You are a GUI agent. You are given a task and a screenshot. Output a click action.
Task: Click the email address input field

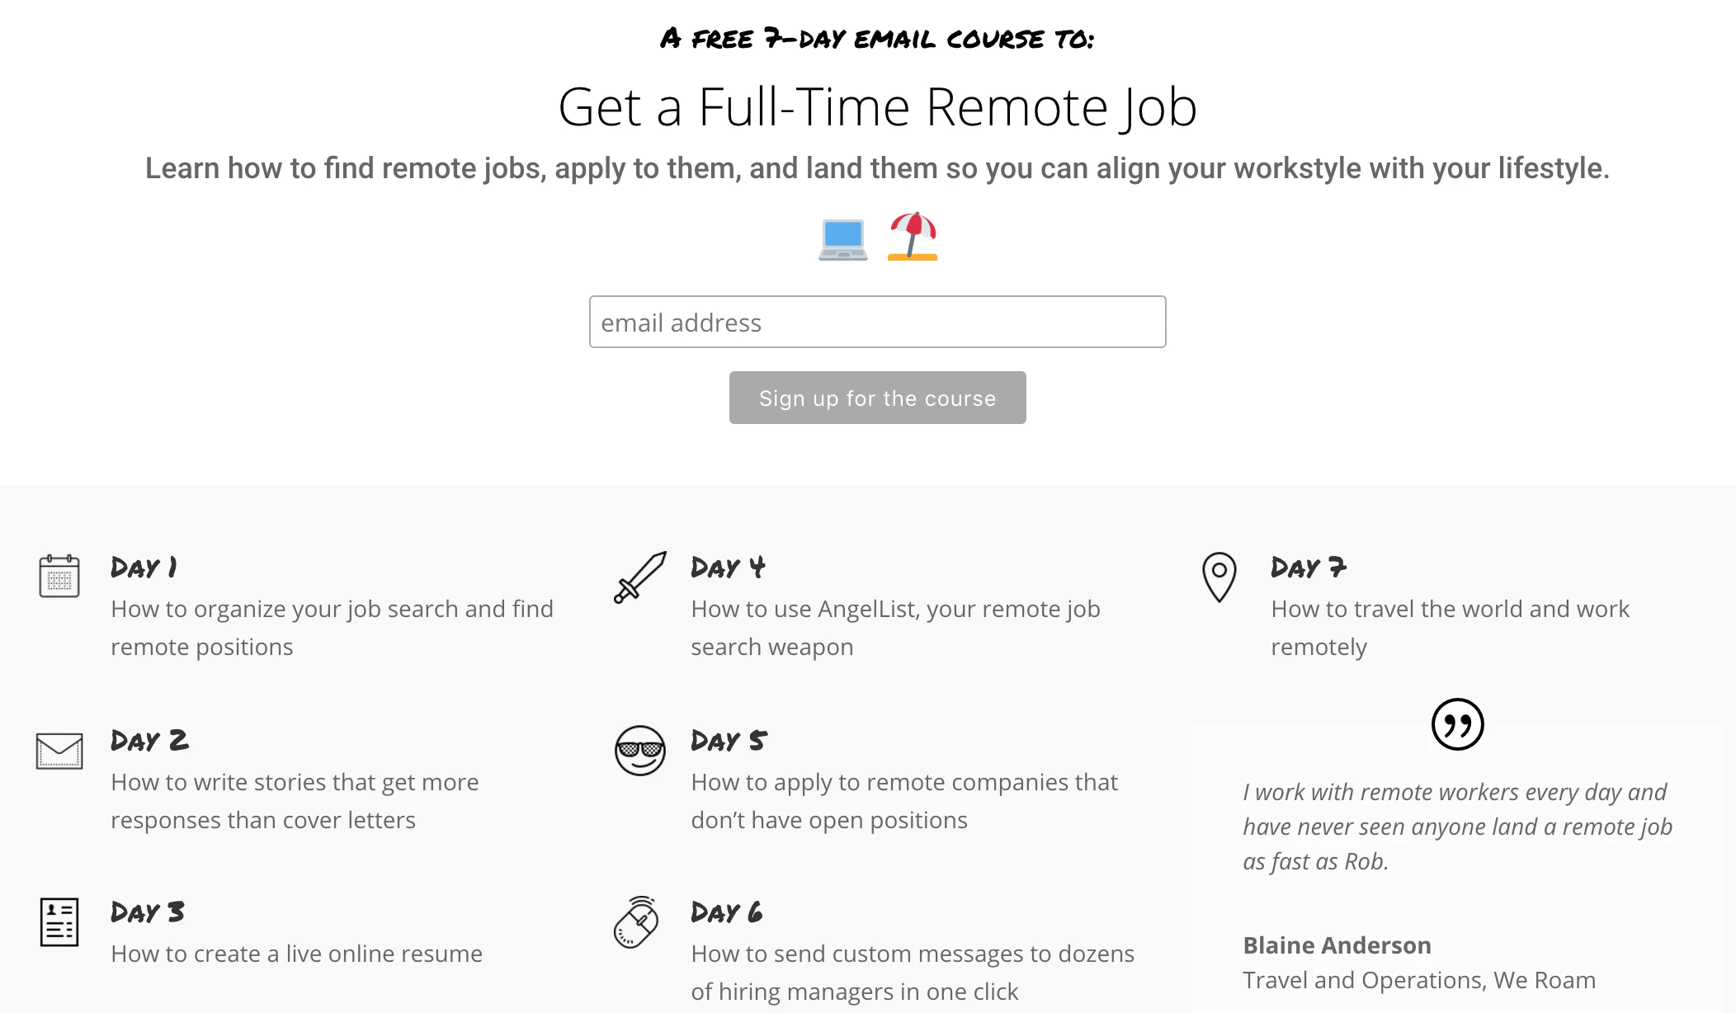[x=877, y=322]
